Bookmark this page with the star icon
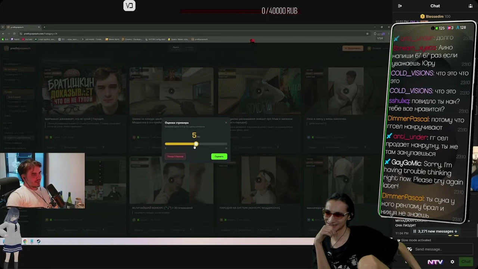This screenshot has height=269, width=478. pyautogui.click(x=367, y=34)
